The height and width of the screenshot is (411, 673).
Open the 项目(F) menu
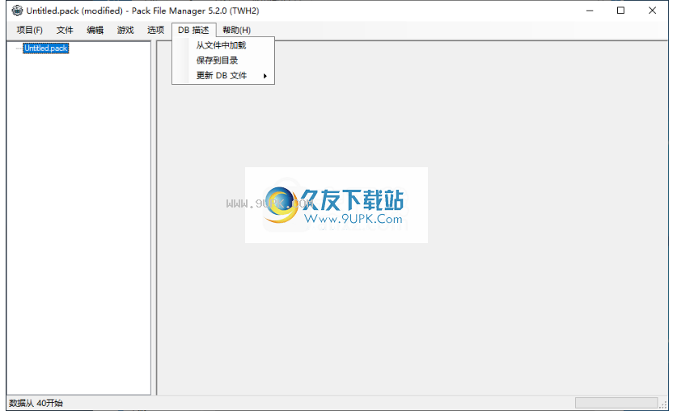[x=29, y=30]
